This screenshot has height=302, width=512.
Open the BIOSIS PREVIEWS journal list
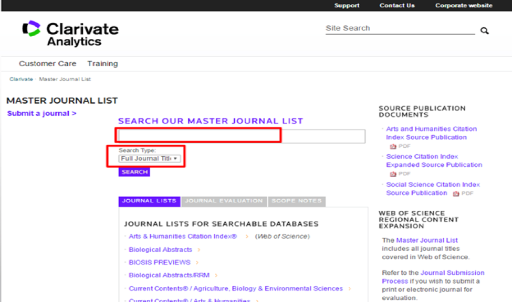point(159,263)
